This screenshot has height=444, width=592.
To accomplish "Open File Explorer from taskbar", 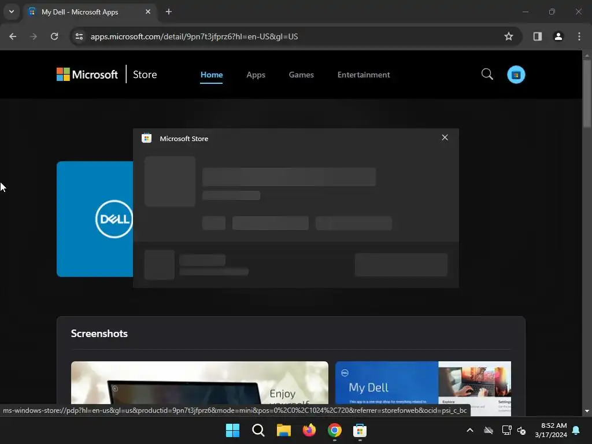I will (x=283, y=430).
